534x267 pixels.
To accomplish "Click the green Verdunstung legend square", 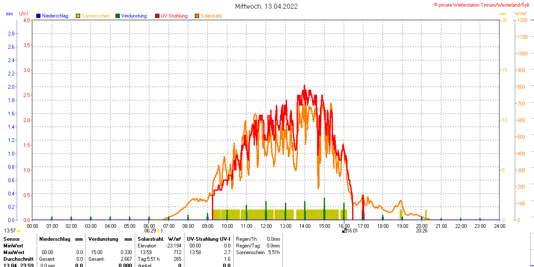I will (118, 16).
